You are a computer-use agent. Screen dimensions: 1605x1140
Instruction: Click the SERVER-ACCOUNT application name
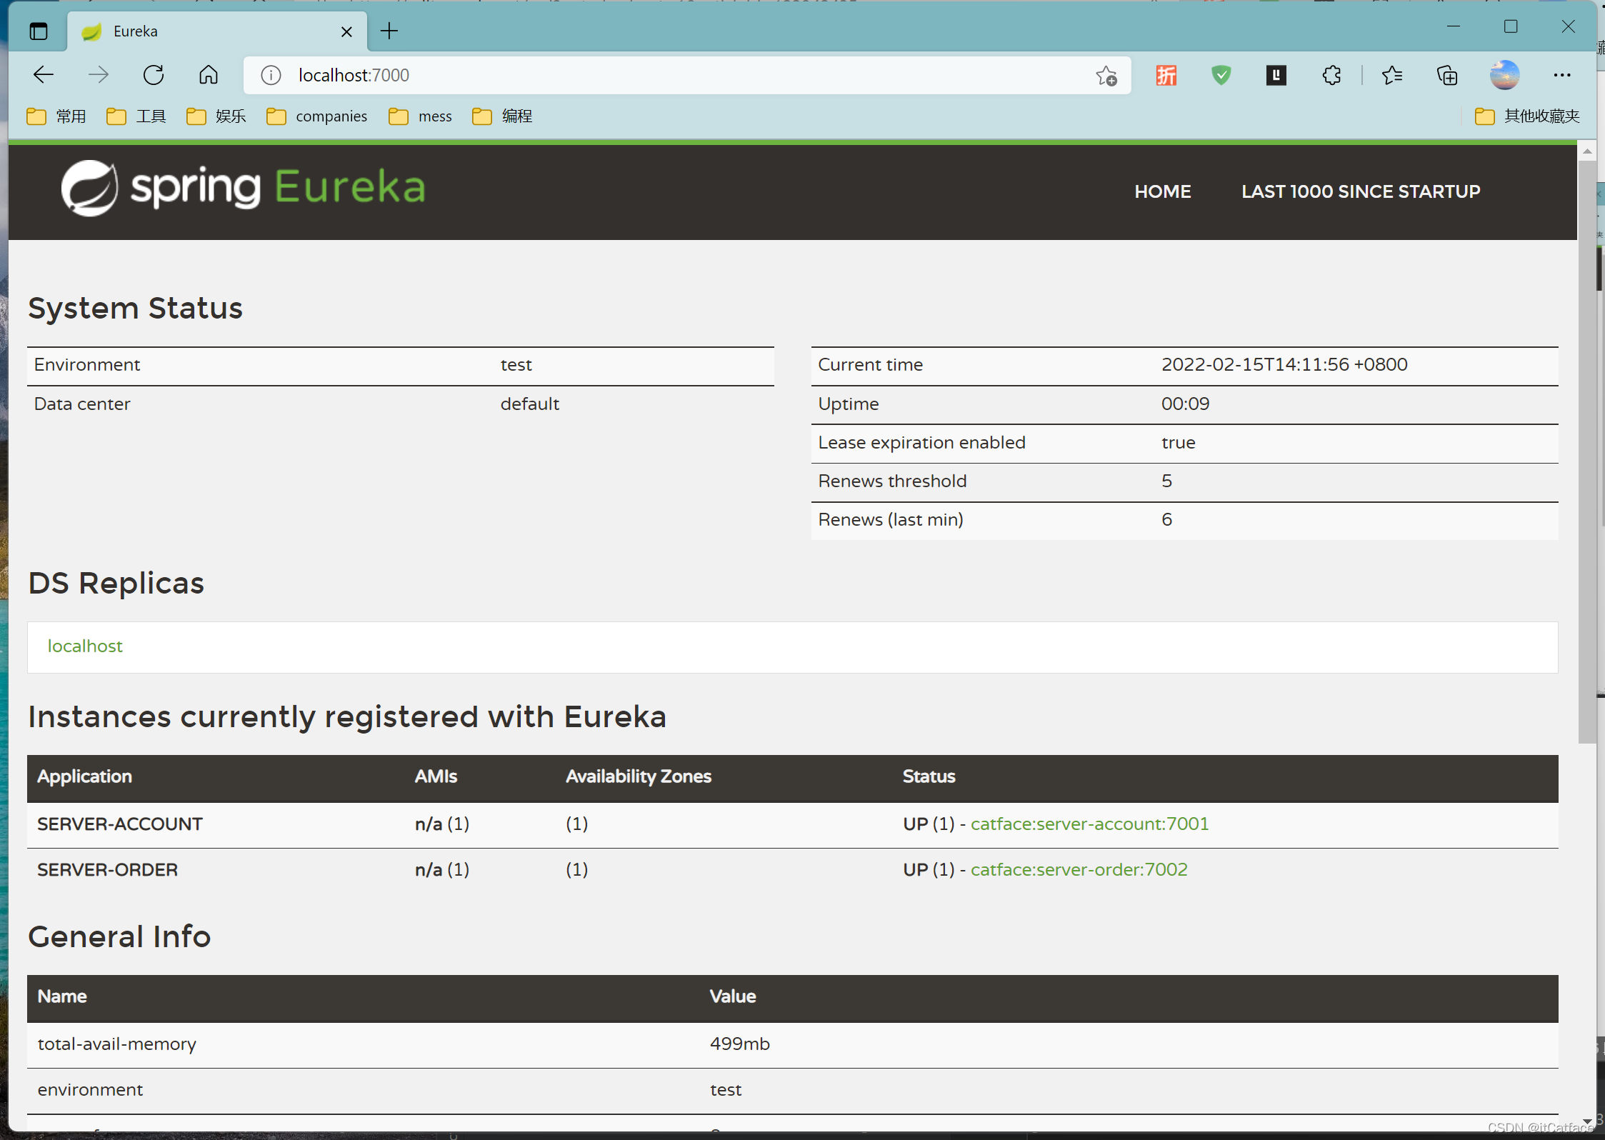(x=120, y=824)
